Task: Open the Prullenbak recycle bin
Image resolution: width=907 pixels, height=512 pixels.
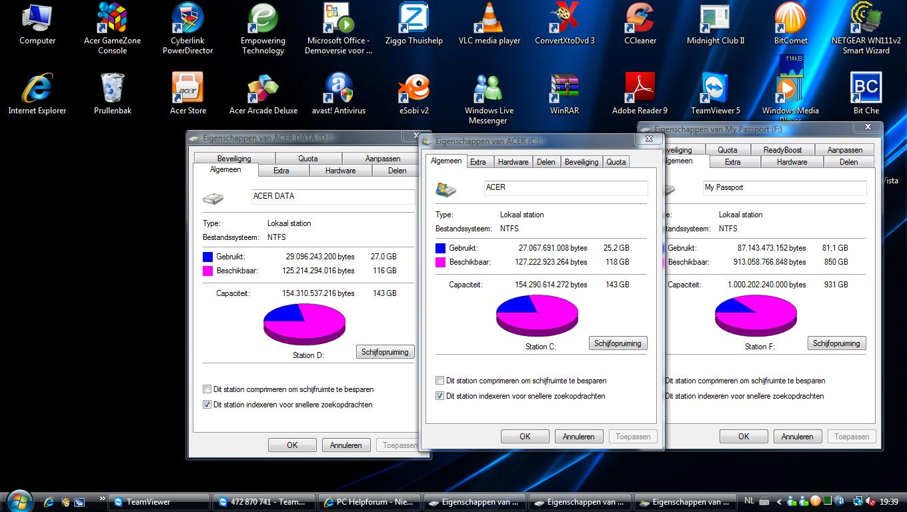Action: [x=112, y=94]
